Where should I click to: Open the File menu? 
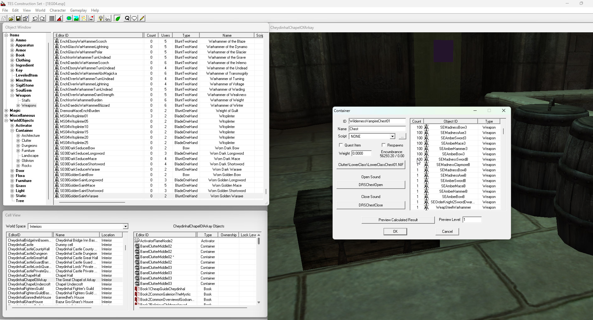[5, 10]
